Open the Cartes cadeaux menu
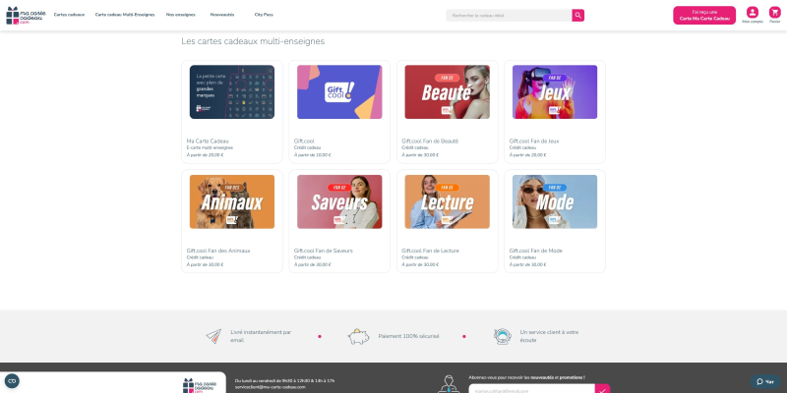 (69, 15)
